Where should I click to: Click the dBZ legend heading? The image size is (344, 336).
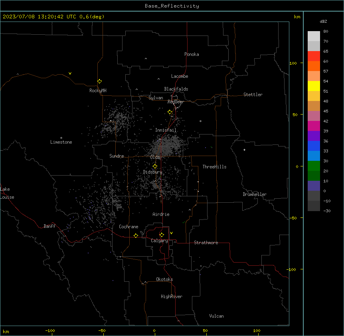323,21
